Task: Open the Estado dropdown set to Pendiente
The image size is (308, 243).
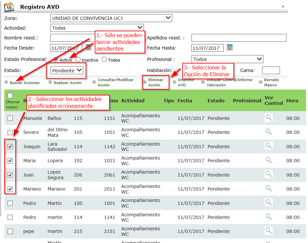Action: [67, 70]
